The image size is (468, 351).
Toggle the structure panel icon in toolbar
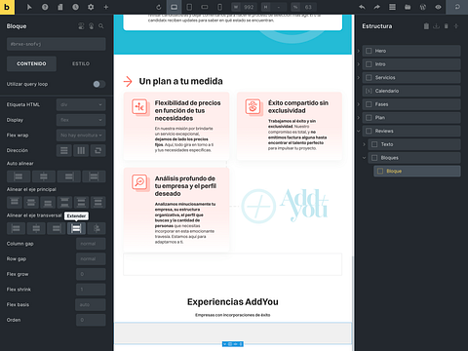[392, 7]
